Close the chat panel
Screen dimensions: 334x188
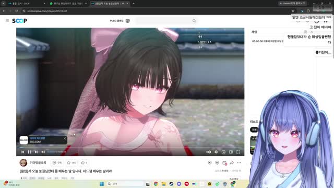(x=312, y=32)
